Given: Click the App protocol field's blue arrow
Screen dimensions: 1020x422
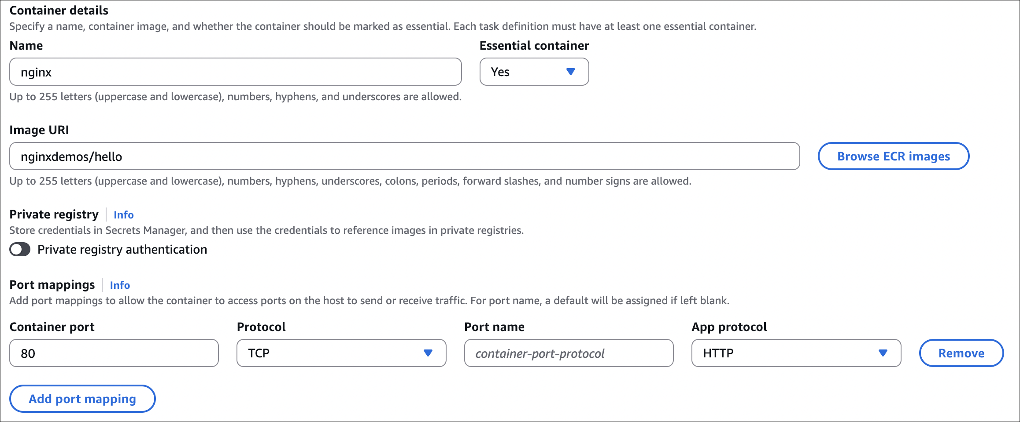Looking at the screenshot, I should pyautogui.click(x=883, y=353).
